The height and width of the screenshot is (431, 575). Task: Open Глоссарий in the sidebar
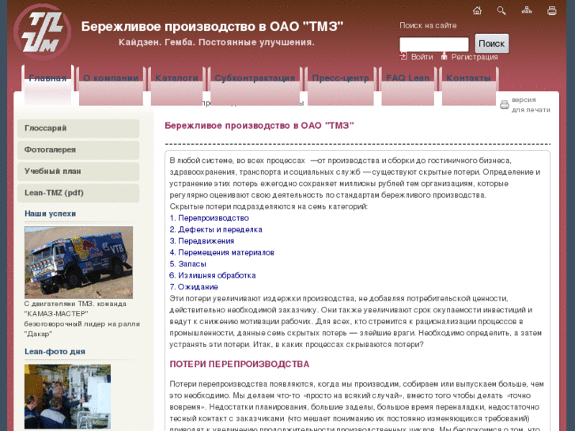78,128
